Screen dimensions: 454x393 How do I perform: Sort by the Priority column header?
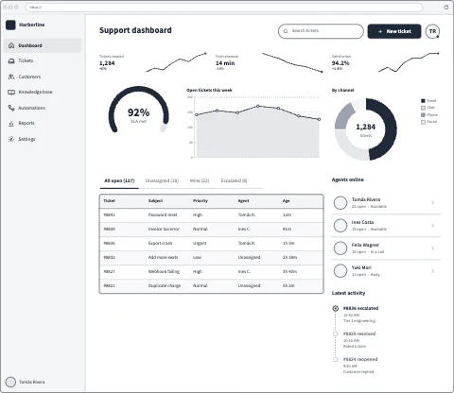point(201,201)
